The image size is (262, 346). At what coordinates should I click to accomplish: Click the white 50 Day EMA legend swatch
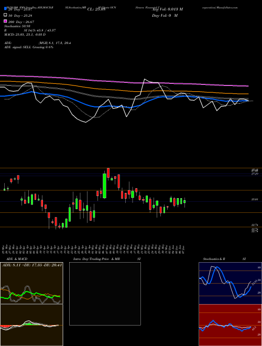(x=5, y=15)
